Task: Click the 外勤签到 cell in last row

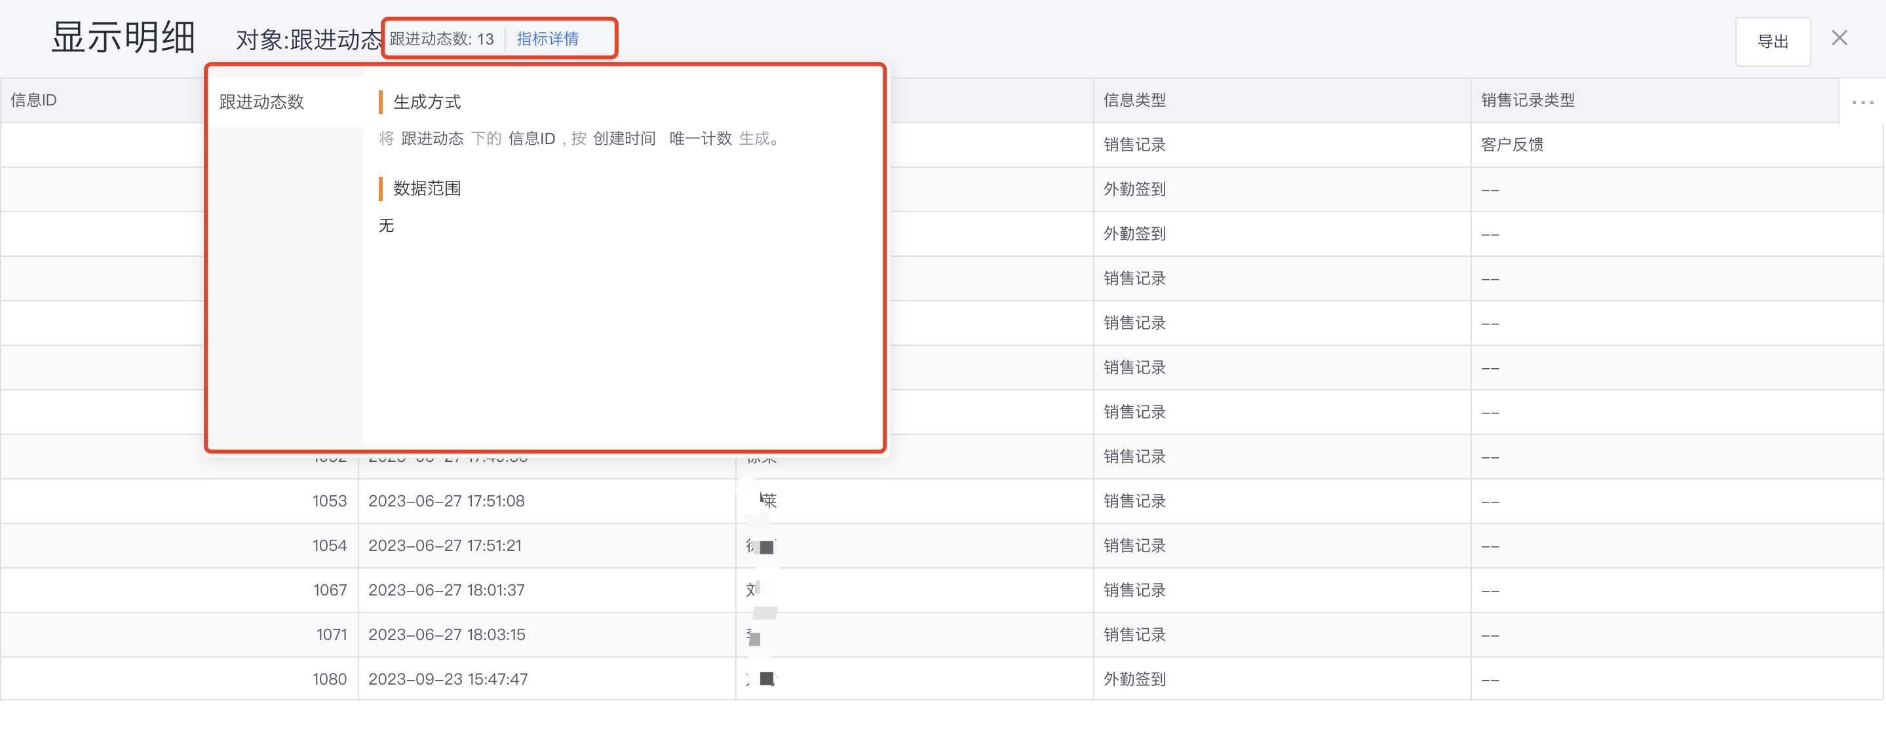Action: click(1134, 679)
